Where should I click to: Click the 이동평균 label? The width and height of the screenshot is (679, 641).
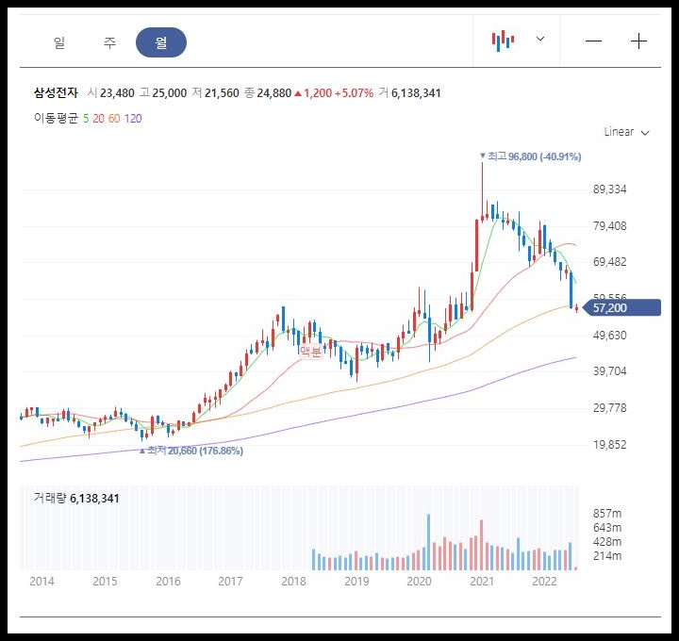click(56, 118)
